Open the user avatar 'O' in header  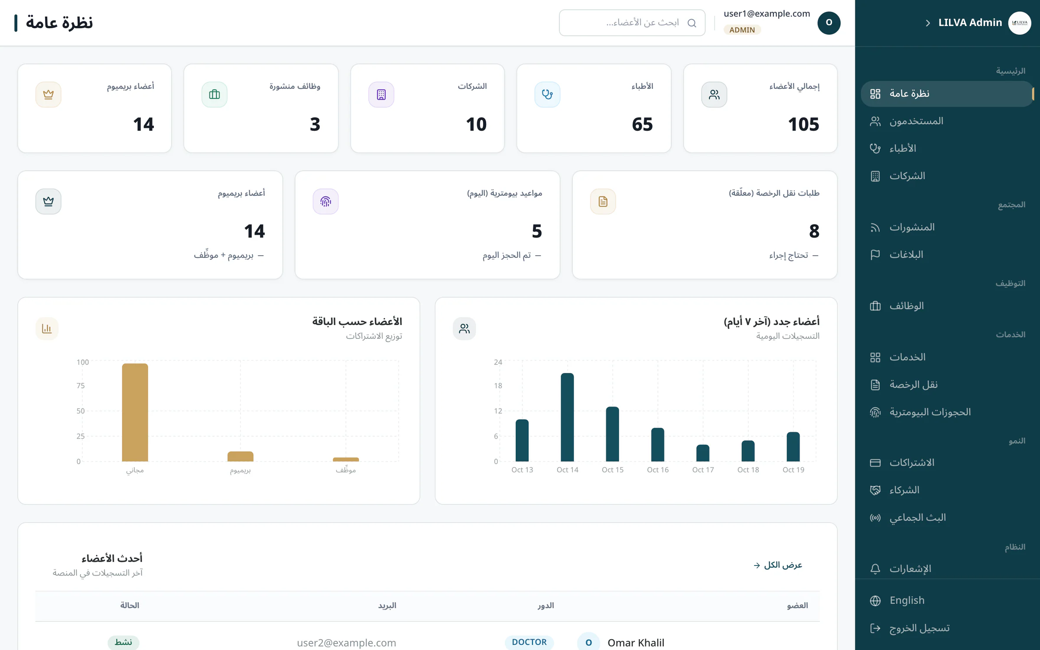click(829, 23)
